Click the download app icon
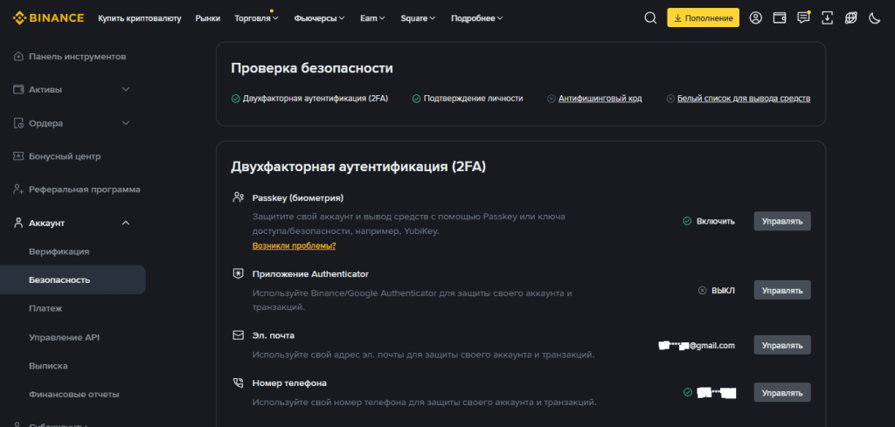The width and height of the screenshot is (895, 427). (827, 17)
